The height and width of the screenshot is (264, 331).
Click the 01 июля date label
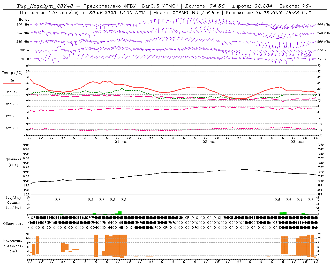(x=123, y=142)
